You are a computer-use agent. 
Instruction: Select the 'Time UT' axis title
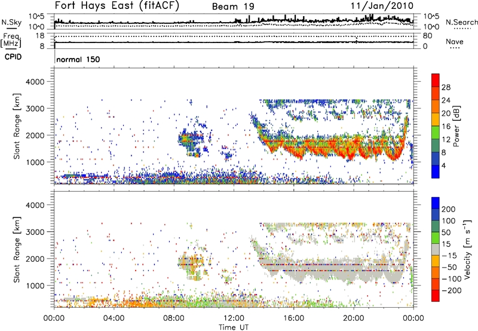tap(234, 327)
